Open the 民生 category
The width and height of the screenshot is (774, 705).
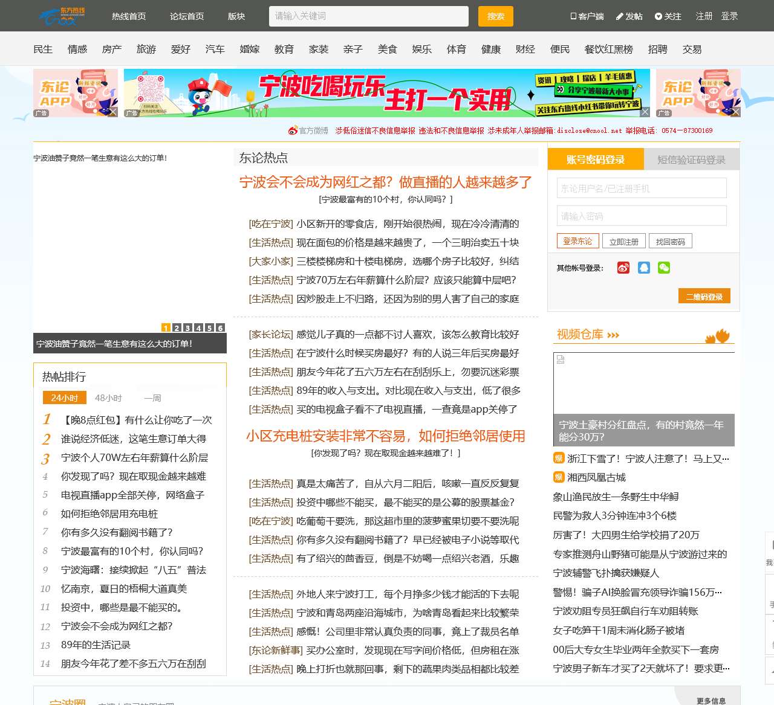click(x=43, y=49)
